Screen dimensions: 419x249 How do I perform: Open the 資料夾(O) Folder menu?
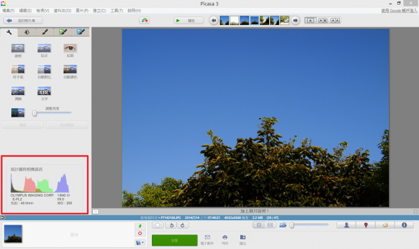pyautogui.click(x=63, y=10)
